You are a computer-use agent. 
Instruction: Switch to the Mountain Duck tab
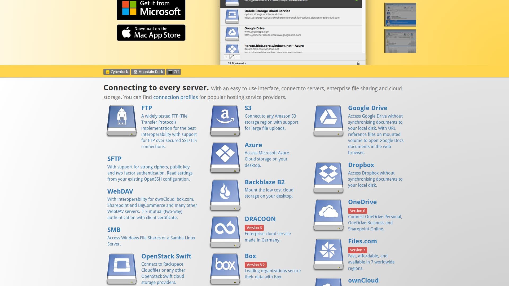[x=148, y=72]
